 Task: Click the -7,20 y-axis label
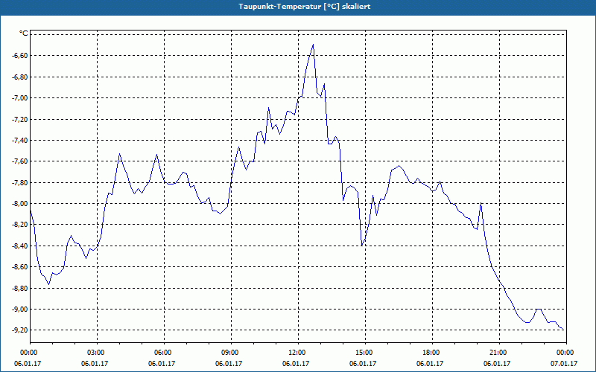pos(20,120)
